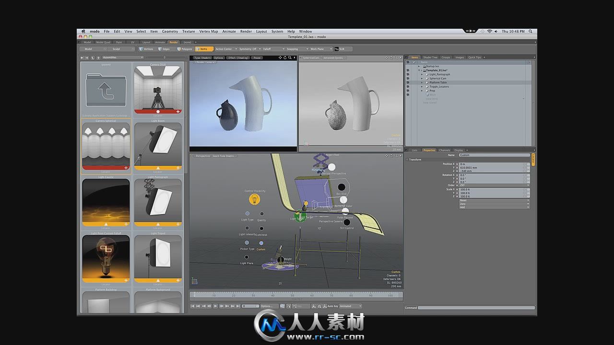This screenshot has width=614, height=345.
Task: Toggle visibility of Prop item
Action: pos(408,91)
